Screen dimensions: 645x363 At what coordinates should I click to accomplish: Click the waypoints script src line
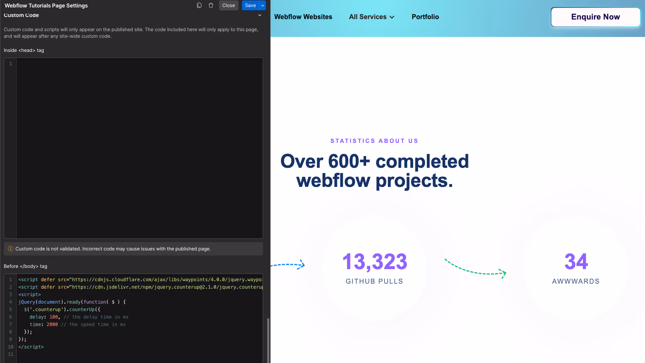click(140, 280)
